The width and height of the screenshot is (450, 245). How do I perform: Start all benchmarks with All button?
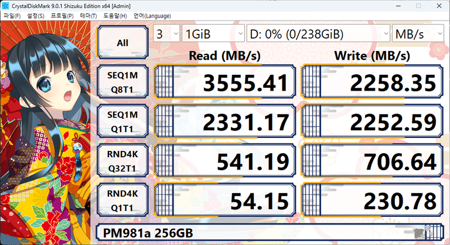click(x=122, y=43)
